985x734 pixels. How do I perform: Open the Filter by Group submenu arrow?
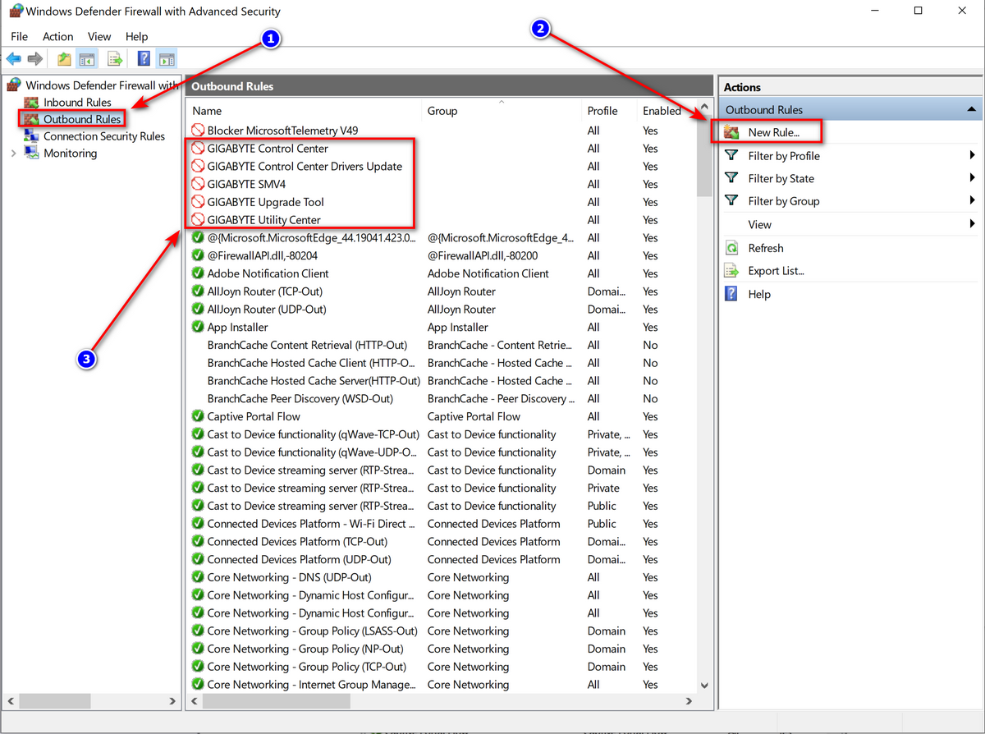[972, 200]
